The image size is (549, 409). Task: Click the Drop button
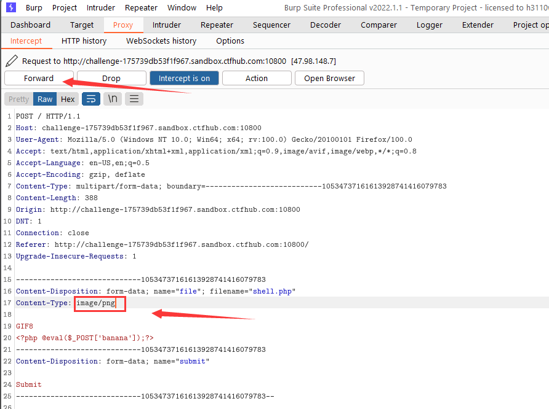pos(111,78)
